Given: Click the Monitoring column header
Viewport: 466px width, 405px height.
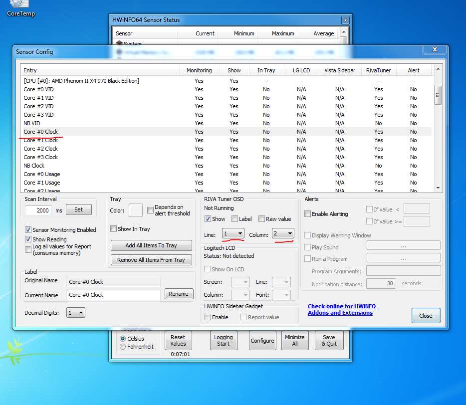Looking at the screenshot, I should pos(199,70).
